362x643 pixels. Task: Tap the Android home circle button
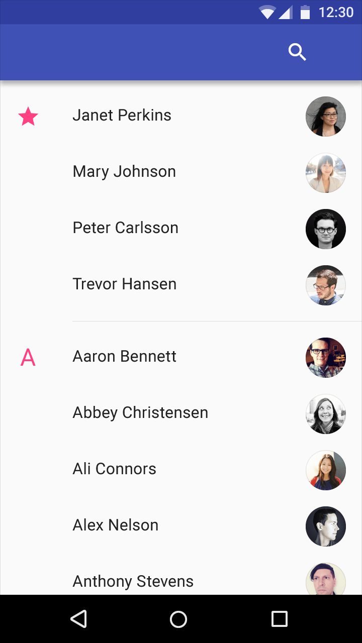[x=178, y=619]
